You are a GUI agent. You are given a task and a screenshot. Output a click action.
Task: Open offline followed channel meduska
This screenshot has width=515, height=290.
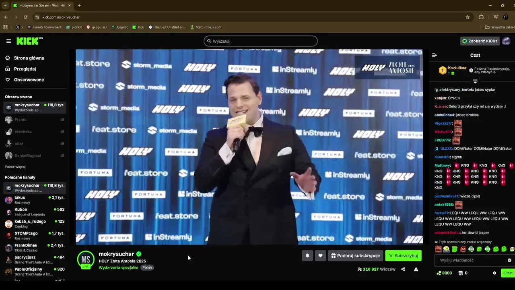point(35,132)
